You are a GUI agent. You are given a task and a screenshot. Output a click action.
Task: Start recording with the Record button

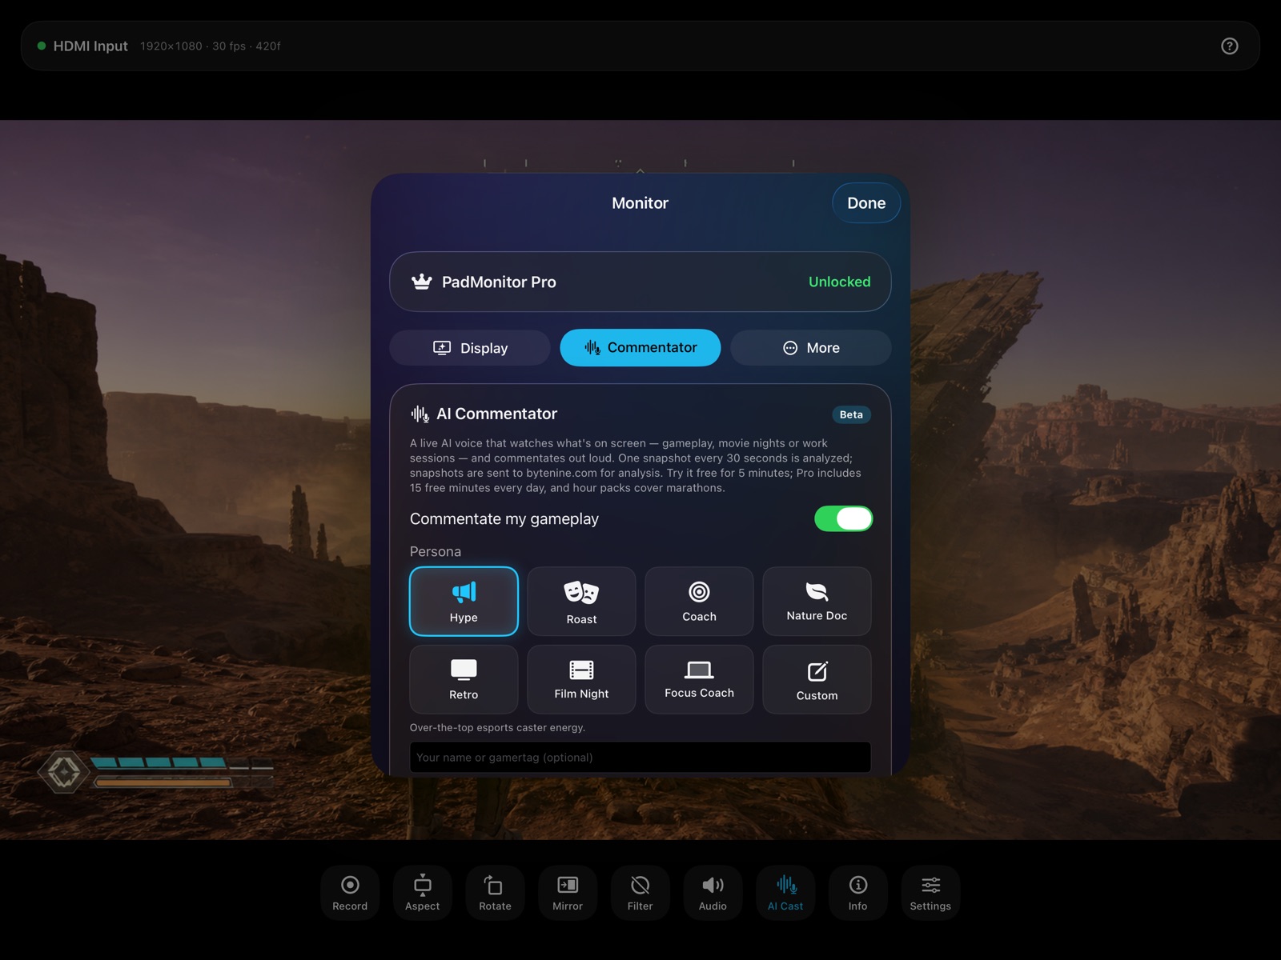pyautogui.click(x=350, y=892)
